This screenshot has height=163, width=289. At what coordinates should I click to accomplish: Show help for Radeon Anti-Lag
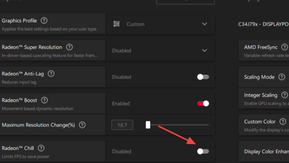(51, 74)
